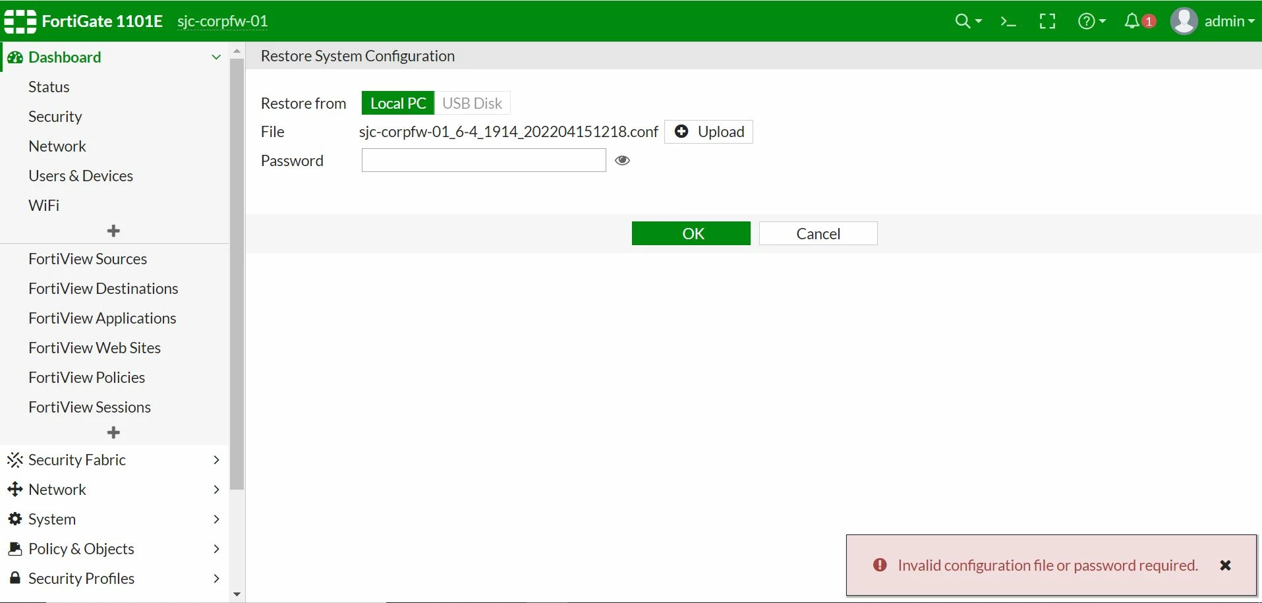
Task: Open FortiView Applications
Action: coord(102,318)
